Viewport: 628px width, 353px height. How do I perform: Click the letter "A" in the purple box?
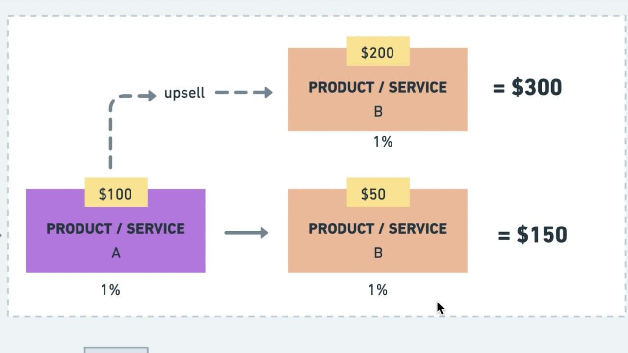click(x=116, y=253)
